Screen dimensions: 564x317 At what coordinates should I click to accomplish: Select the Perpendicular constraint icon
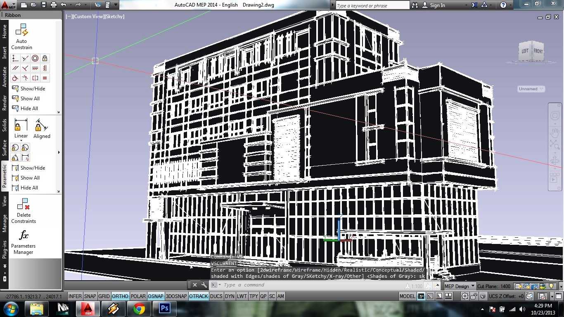(25, 68)
